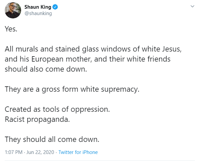
Task: Open the tweet options chevron menu
Action: (x=192, y=6)
